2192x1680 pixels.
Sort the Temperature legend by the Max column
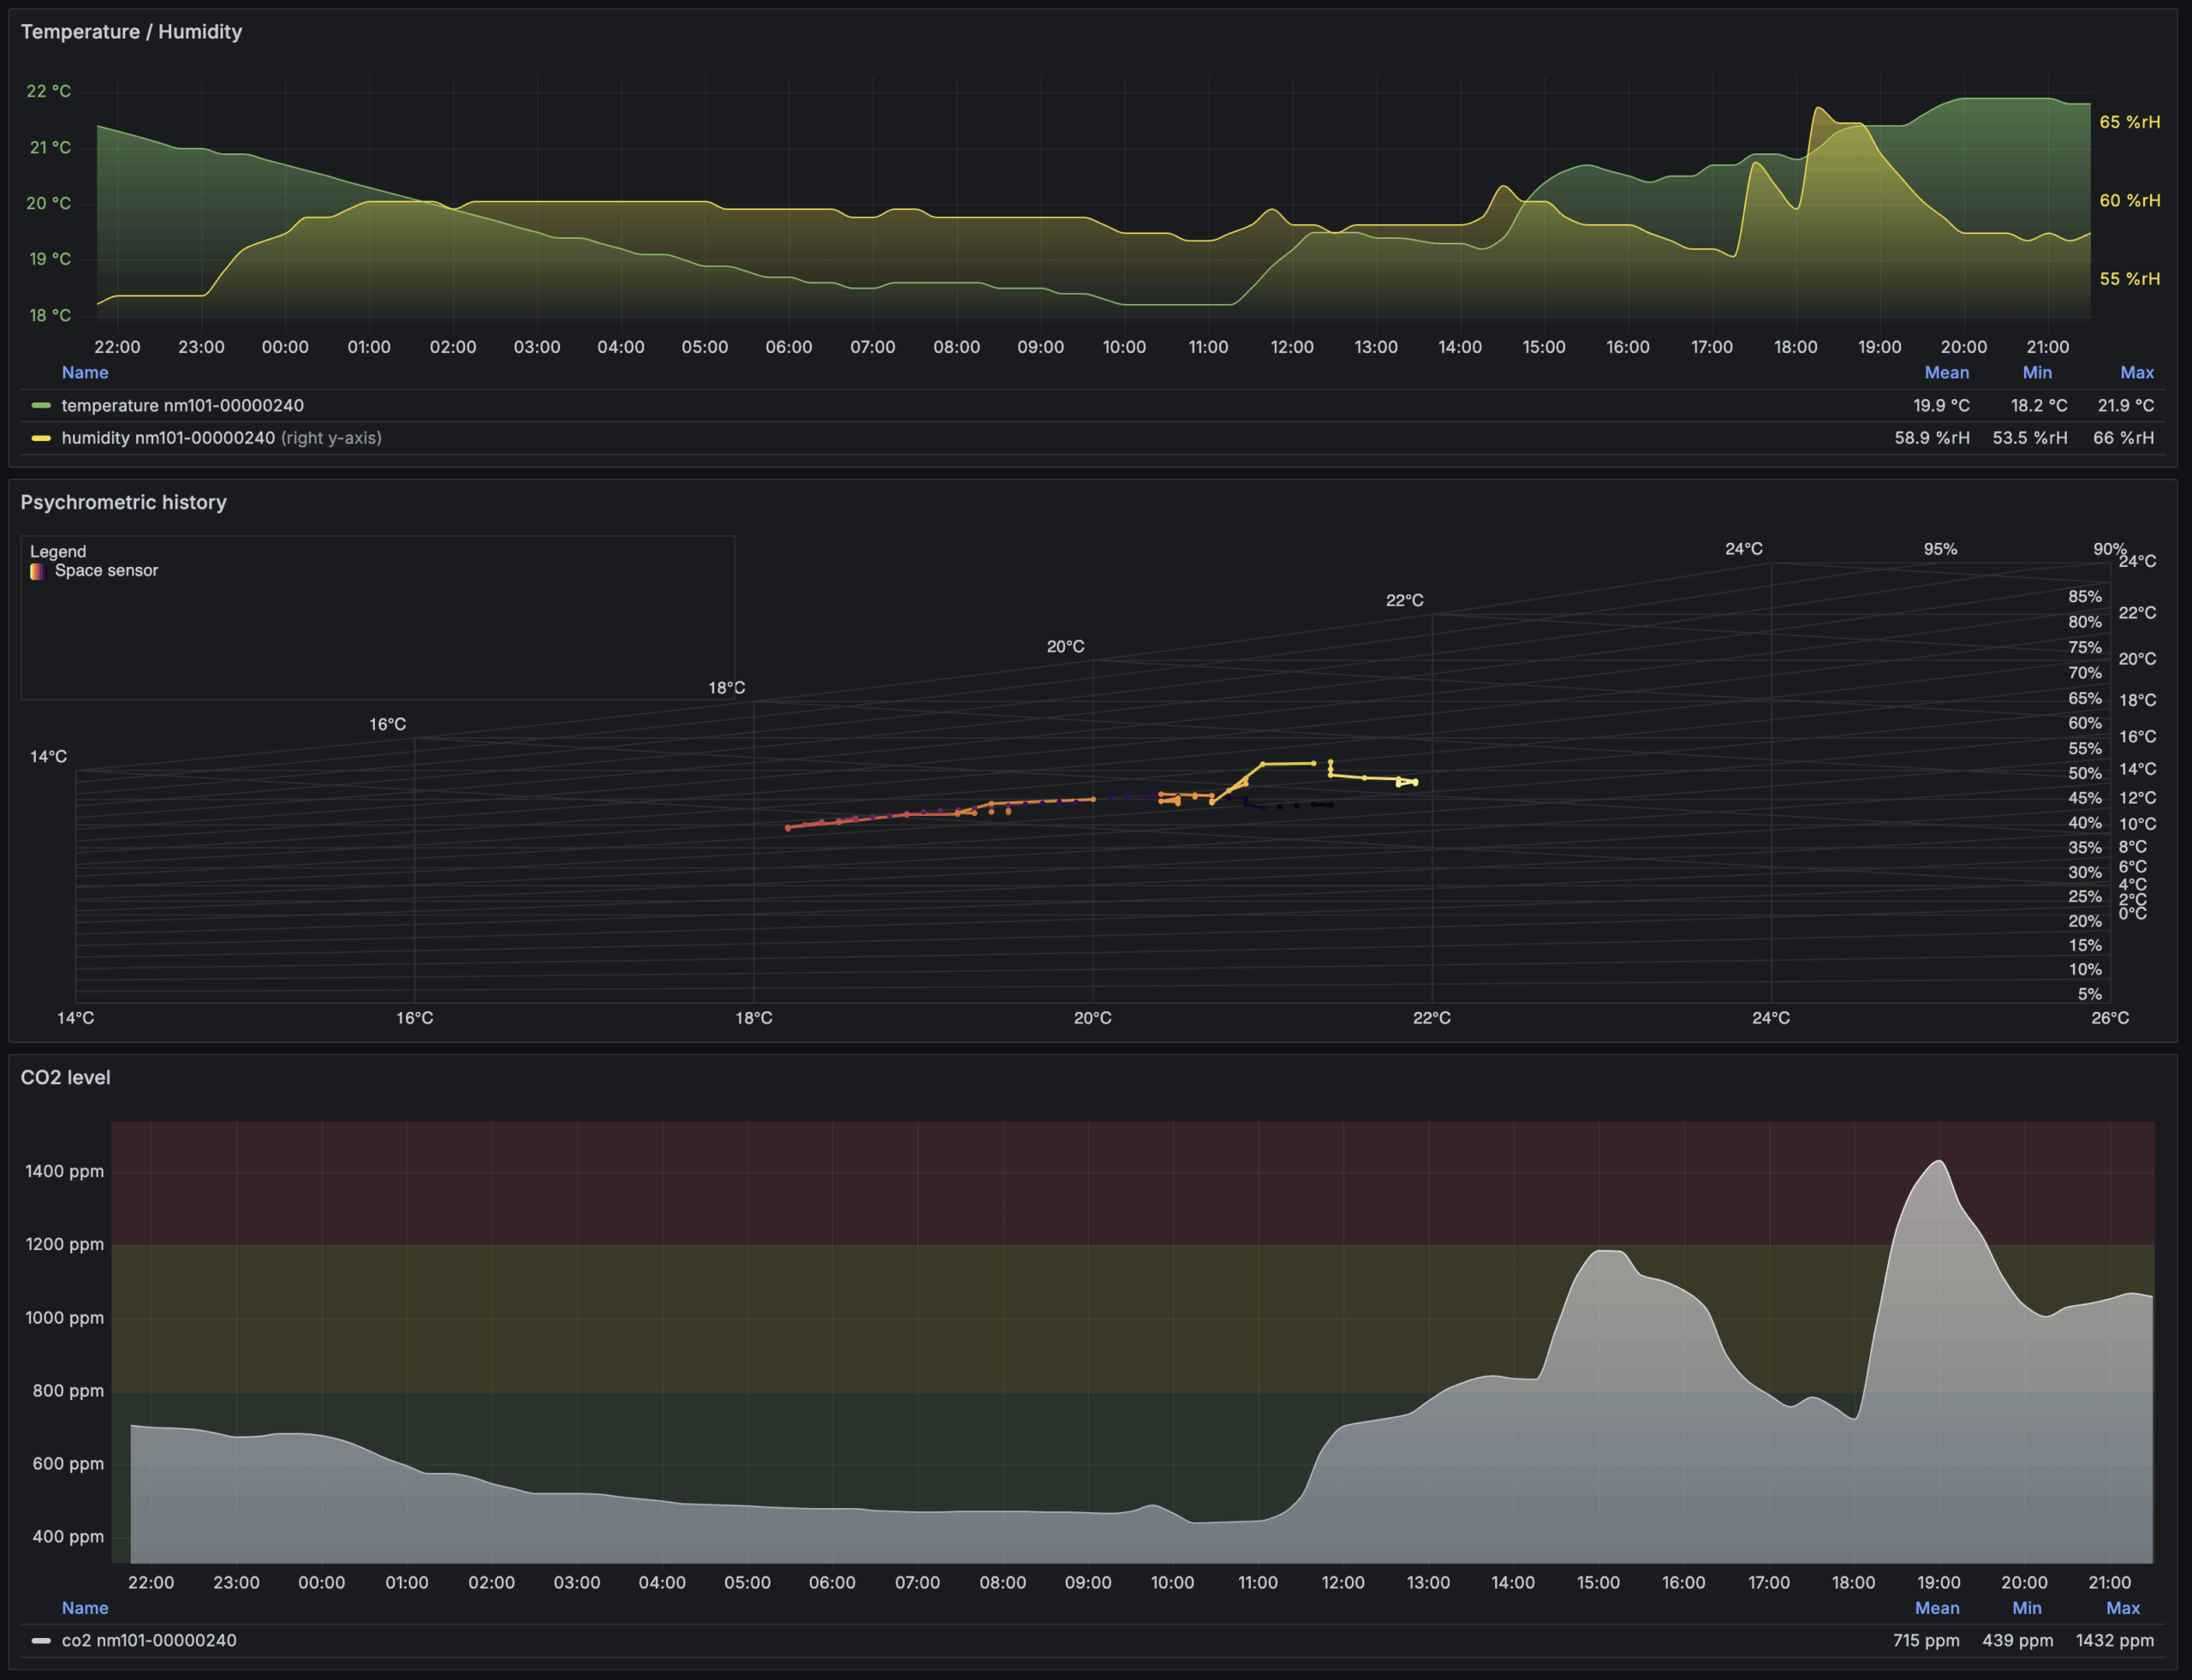point(2136,372)
